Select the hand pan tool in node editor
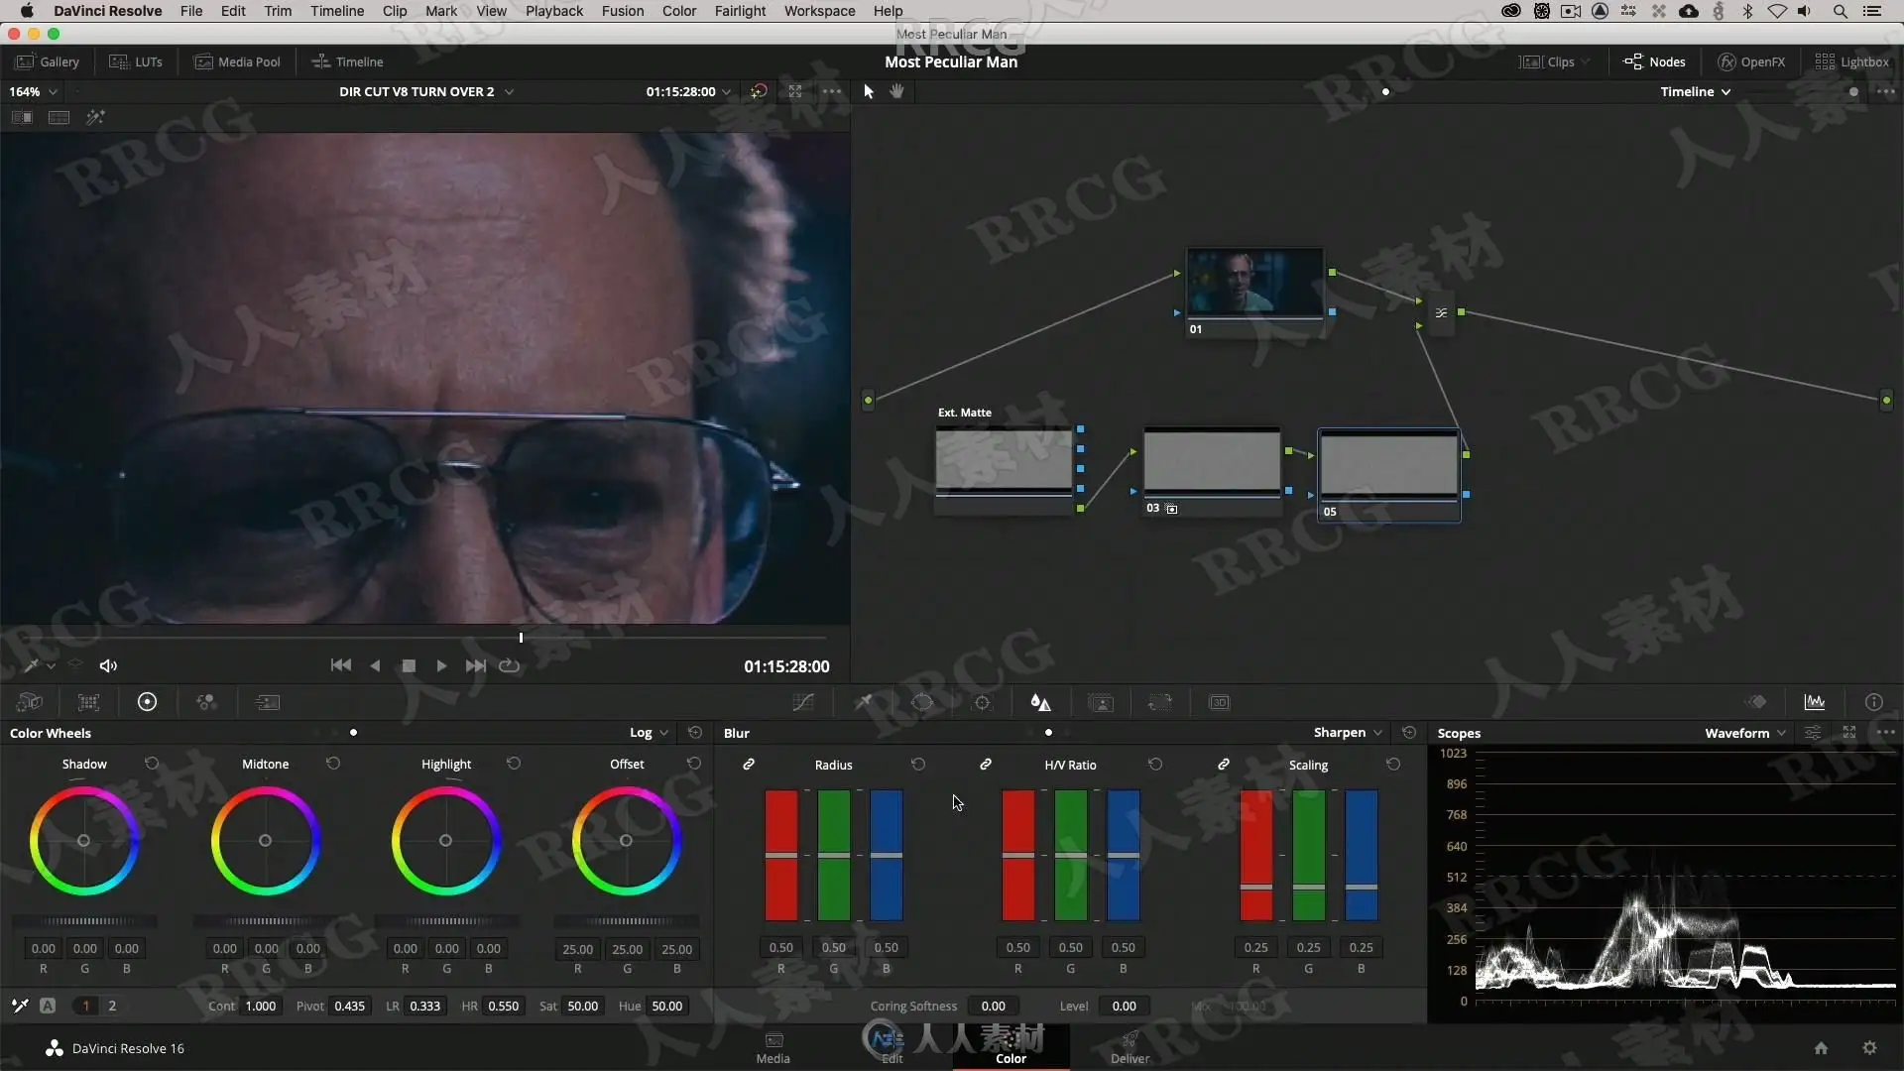Image resolution: width=1904 pixels, height=1071 pixels. point(896,91)
